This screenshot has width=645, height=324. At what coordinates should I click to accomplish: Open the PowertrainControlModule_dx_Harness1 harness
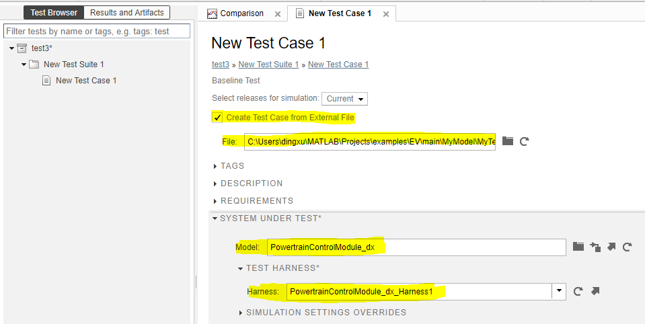pyautogui.click(x=595, y=292)
